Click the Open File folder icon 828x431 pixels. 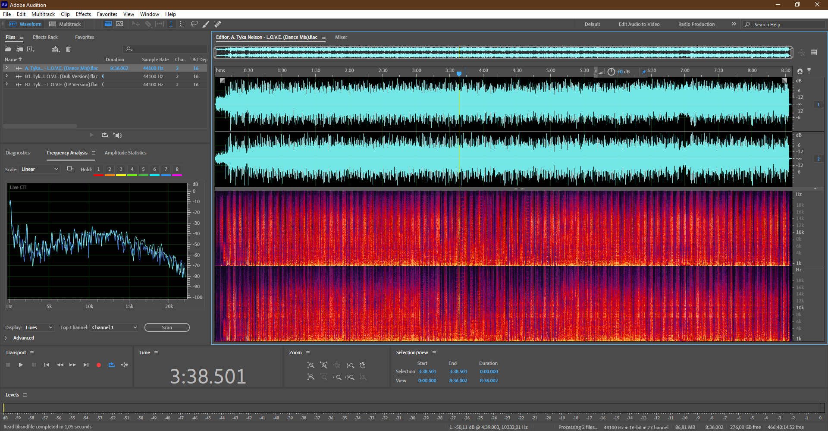click(x=8, y=49)
